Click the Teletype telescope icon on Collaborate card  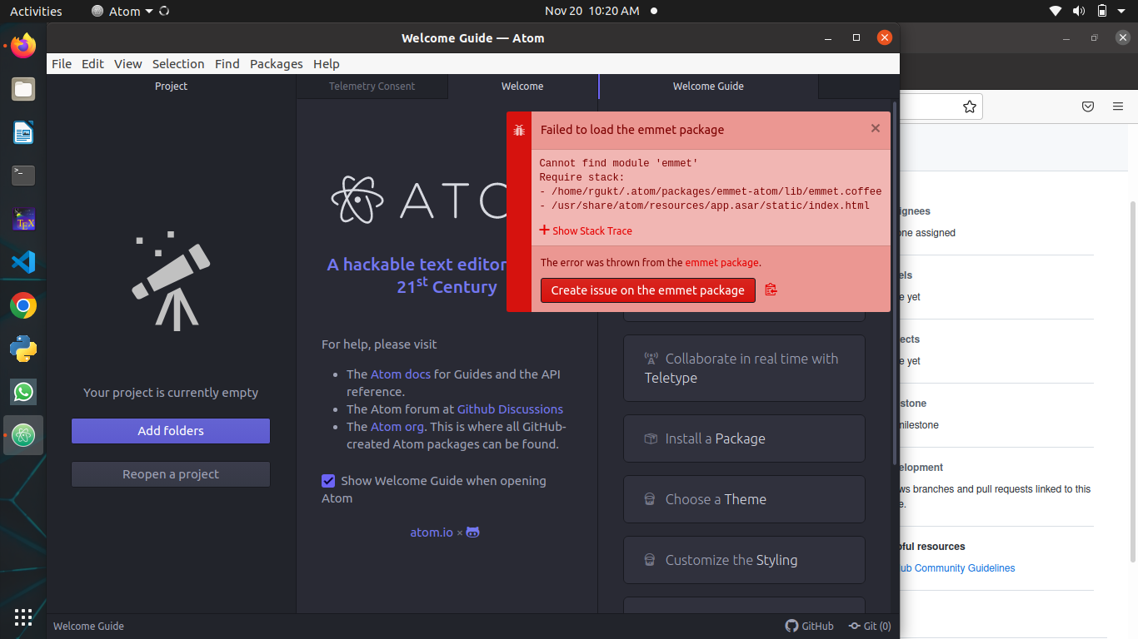tap(651, 358)
